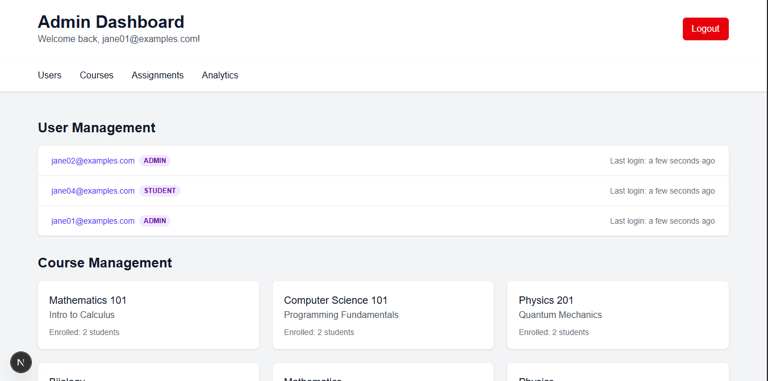Image resolution: width=768 pixels, height=381 pixels.
Task: Click the Next.js dev tools icon
Action: click(21, 362)
